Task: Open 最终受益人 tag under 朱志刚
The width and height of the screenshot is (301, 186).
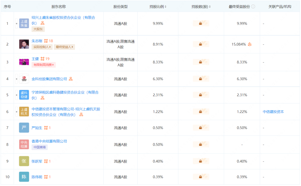Action: point(64,47)
